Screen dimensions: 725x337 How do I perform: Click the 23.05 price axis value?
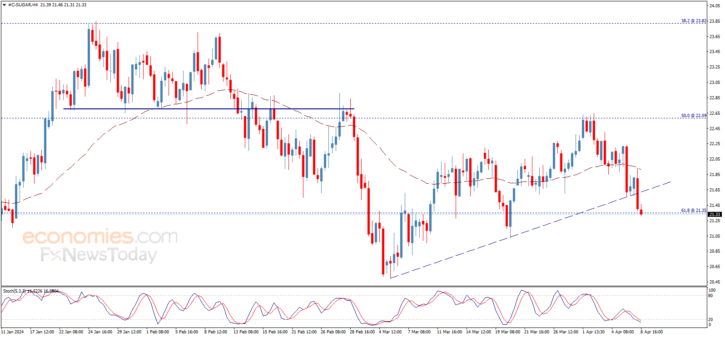715,83
